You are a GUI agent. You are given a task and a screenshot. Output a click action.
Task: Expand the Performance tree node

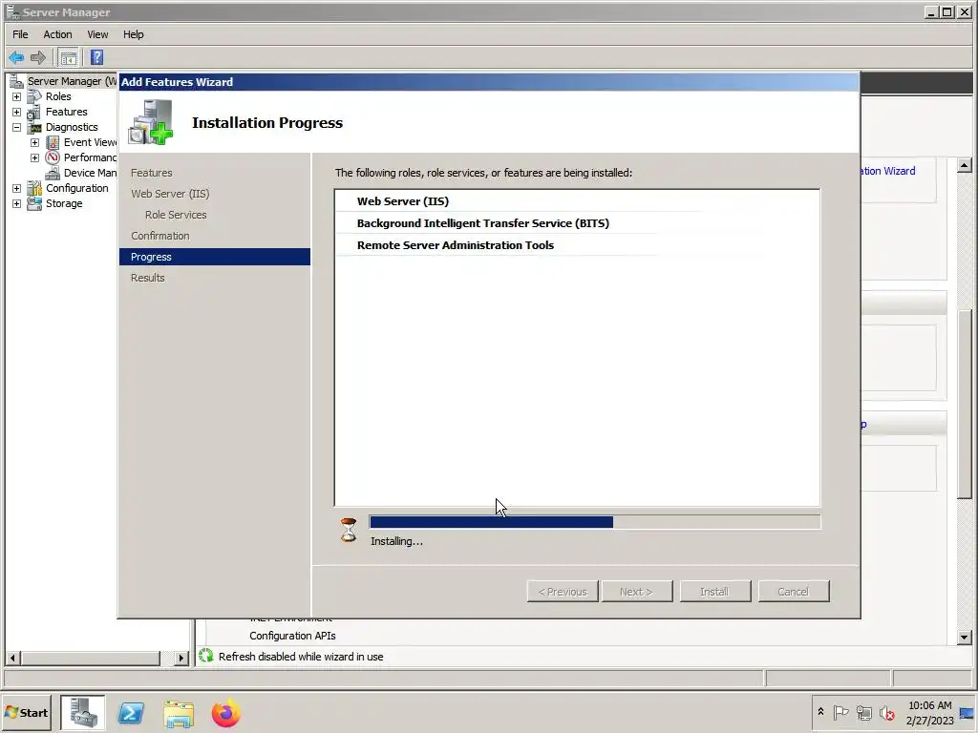click(x=35, y=157)
